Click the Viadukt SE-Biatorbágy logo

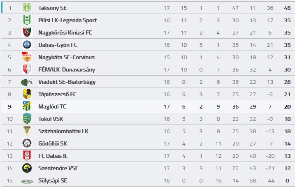(27, 82)
